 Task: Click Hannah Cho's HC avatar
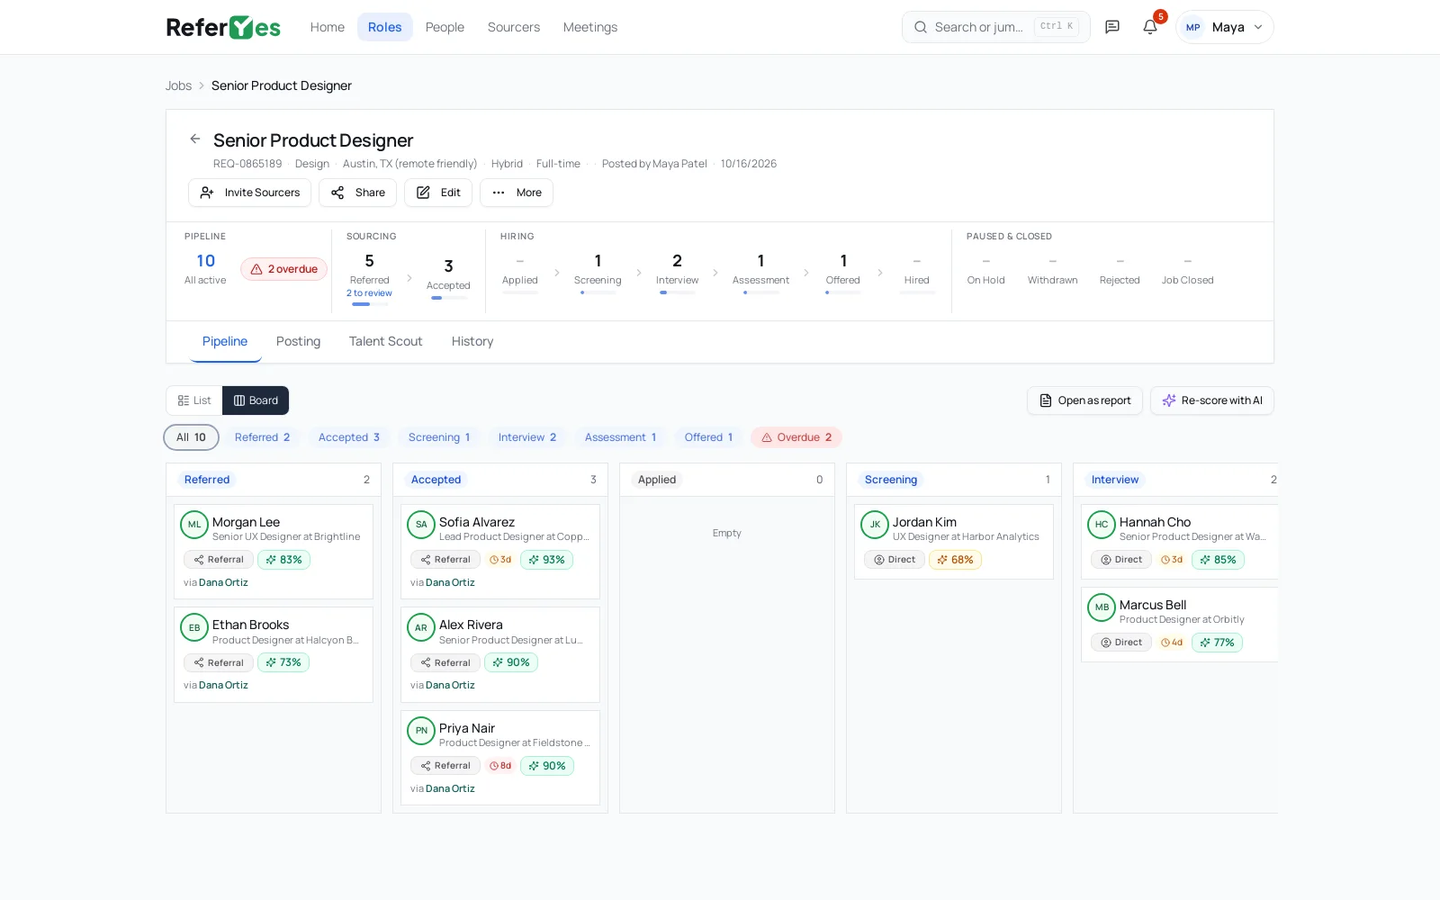coord(1102,525)
